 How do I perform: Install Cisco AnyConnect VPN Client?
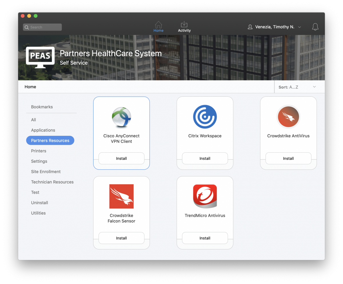point(121,158)
